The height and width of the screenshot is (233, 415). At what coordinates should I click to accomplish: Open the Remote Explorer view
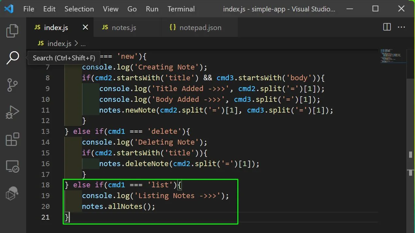click(13, 166)
